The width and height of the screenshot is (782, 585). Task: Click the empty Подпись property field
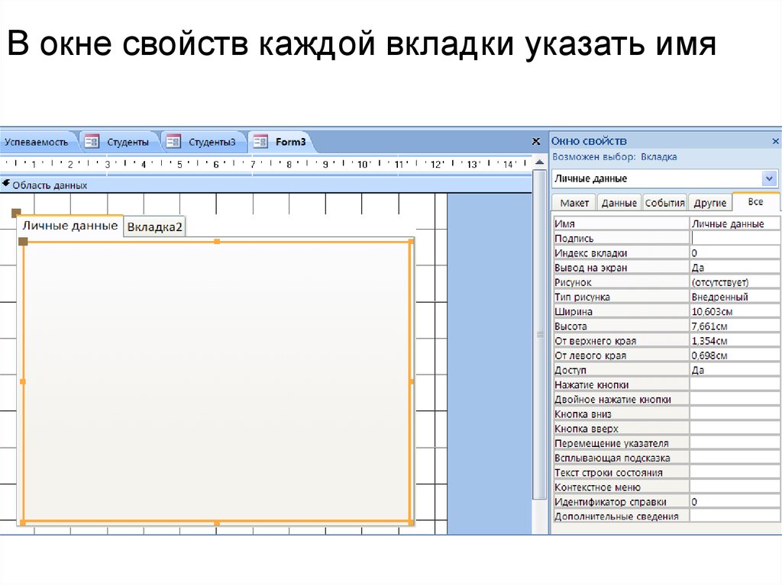click(x=735, y=239)
